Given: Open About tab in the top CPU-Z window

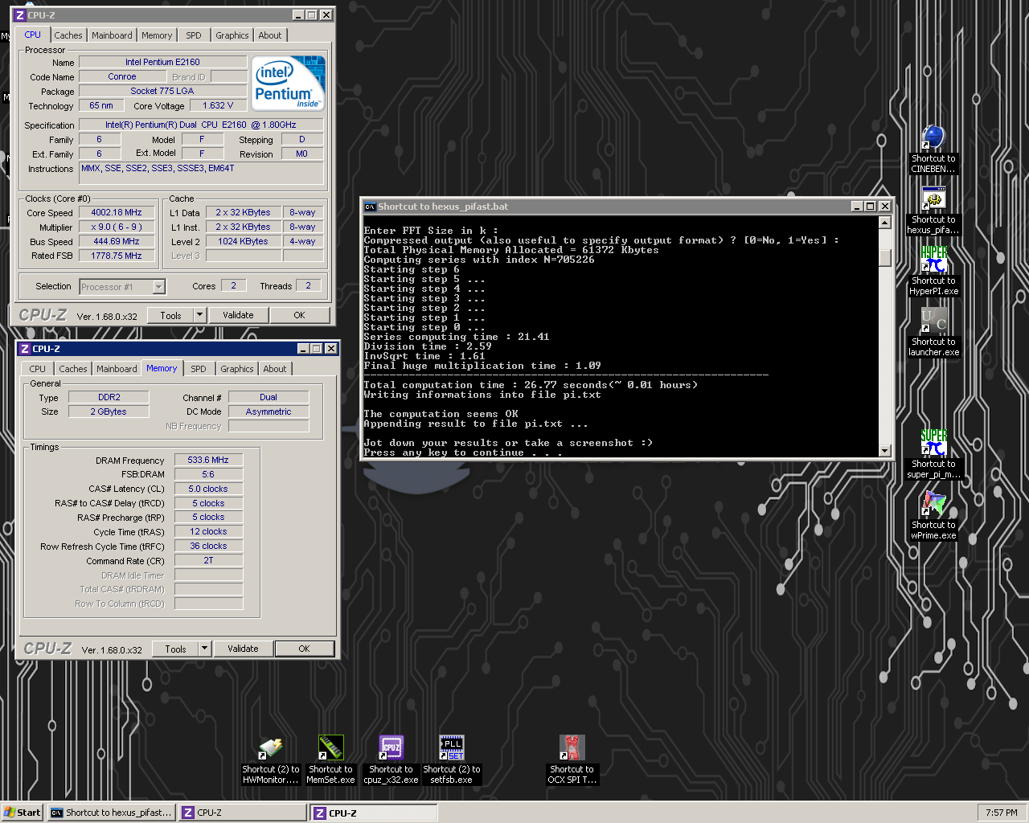Looking at the screenshot, I should click(x=270, y=35).
